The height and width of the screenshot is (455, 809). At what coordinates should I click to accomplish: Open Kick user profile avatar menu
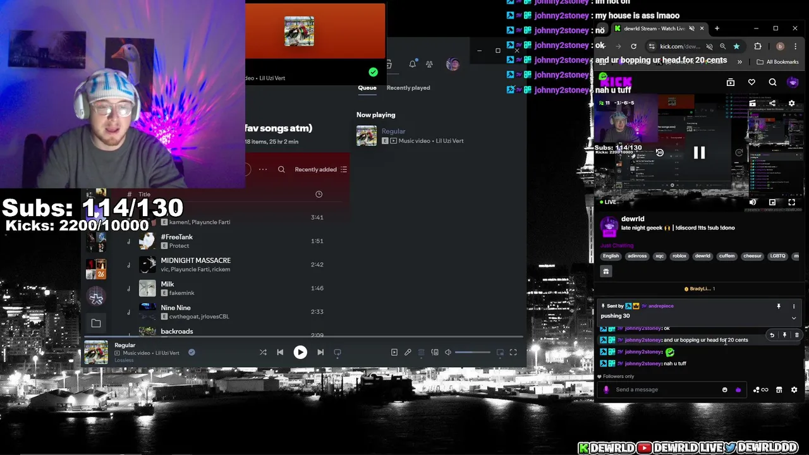click(x=793, y=82)
